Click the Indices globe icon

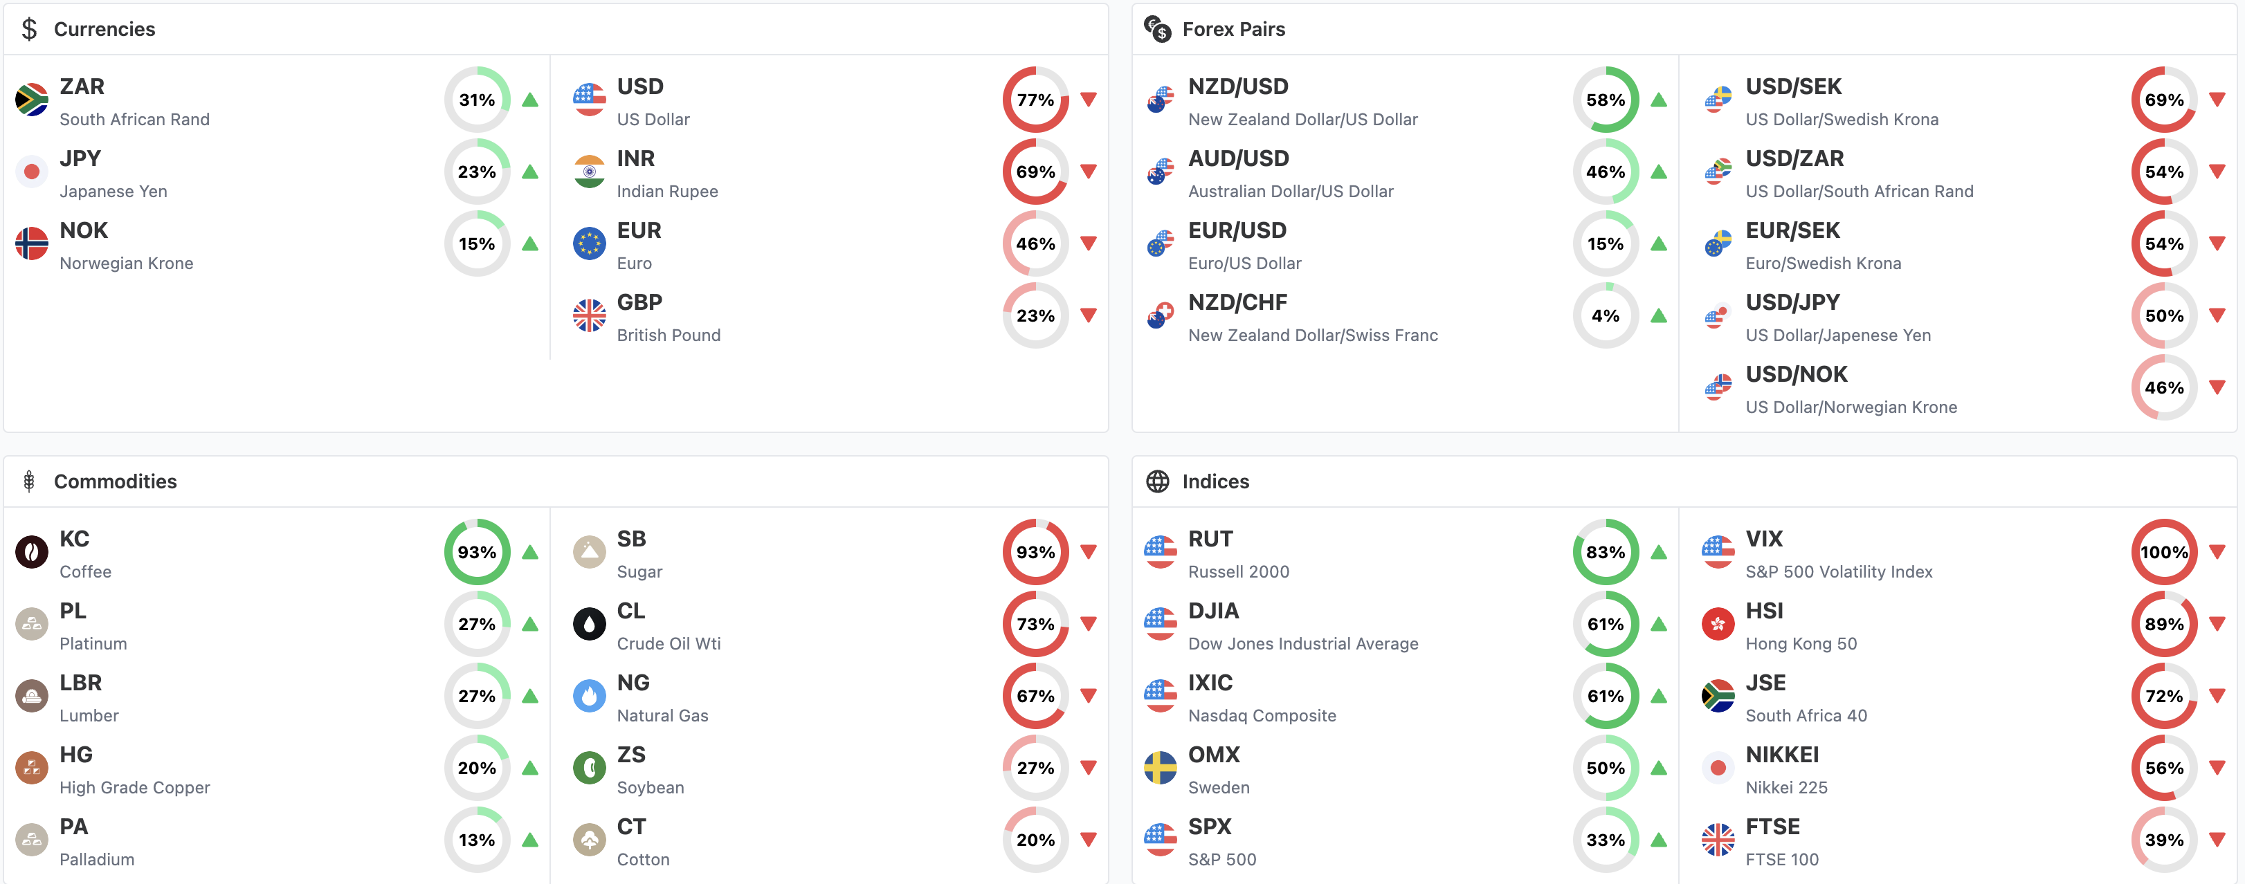(x=1157, y=481)
